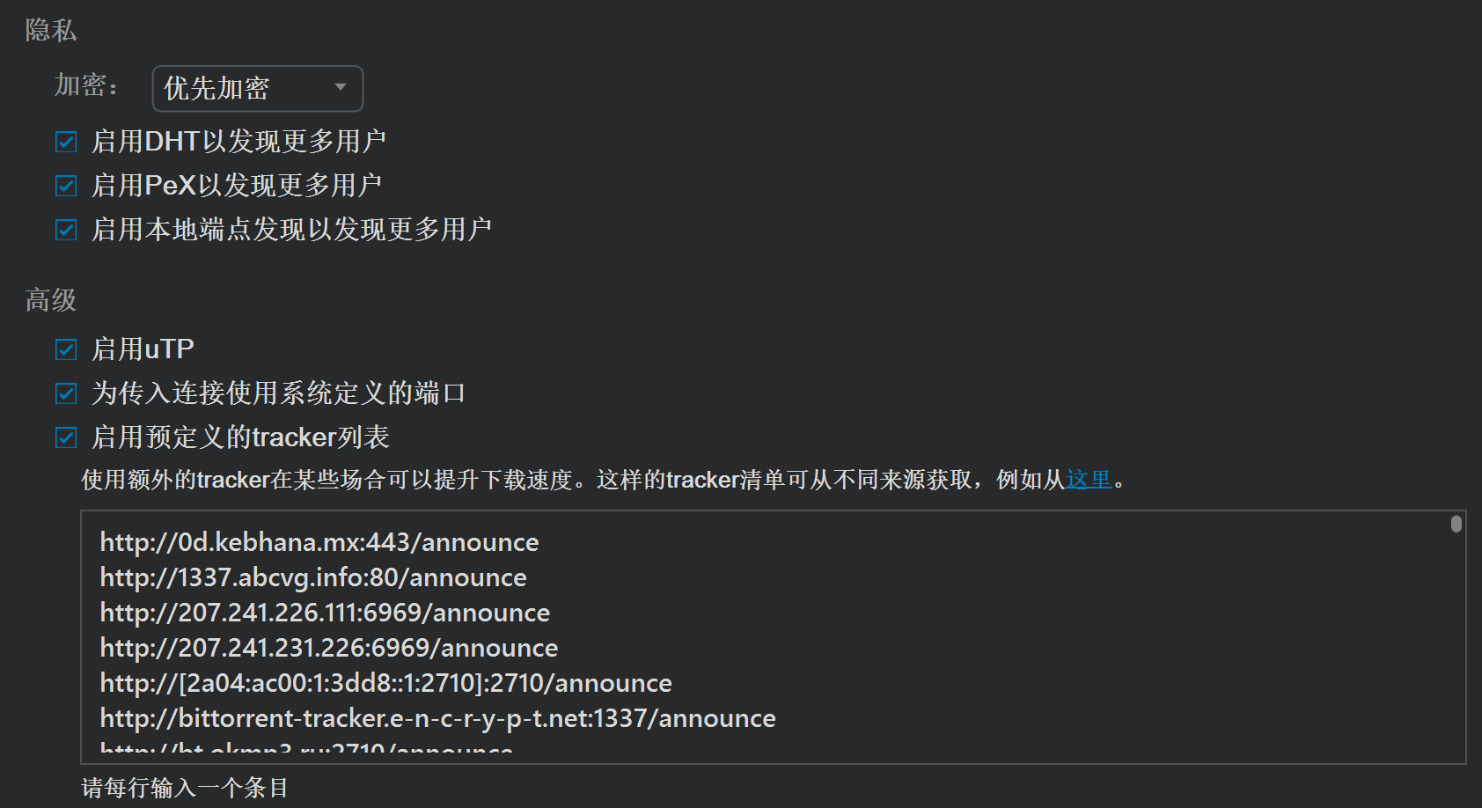Click inside the tracker list text area
Image resolution: width=1482 pixels, height=808 pixels.
point(616,634)
